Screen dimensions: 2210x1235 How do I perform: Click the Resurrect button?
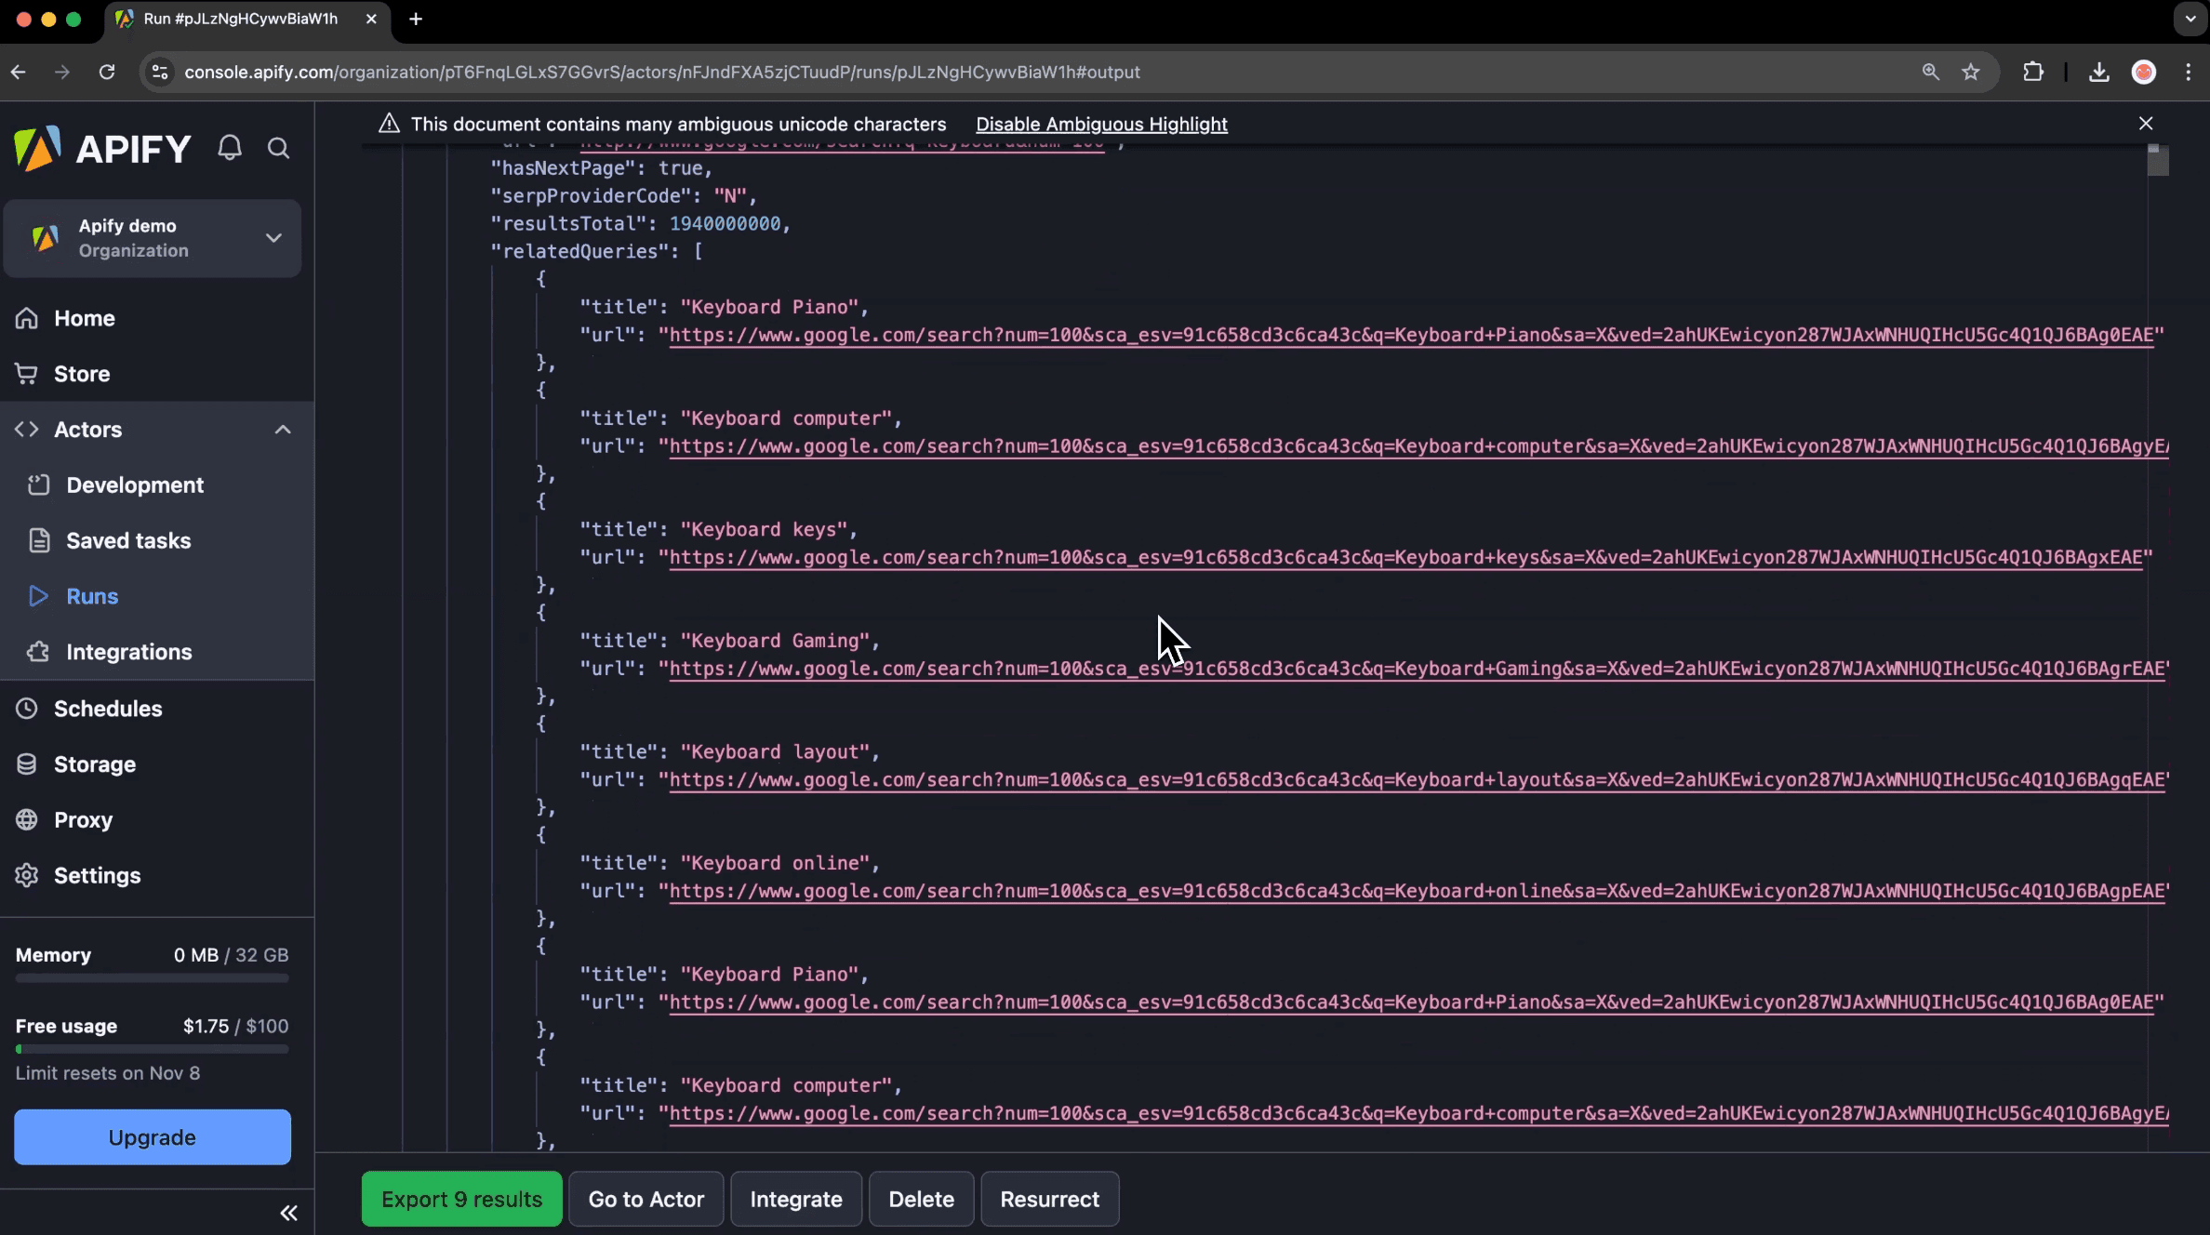point(1049,1199)
